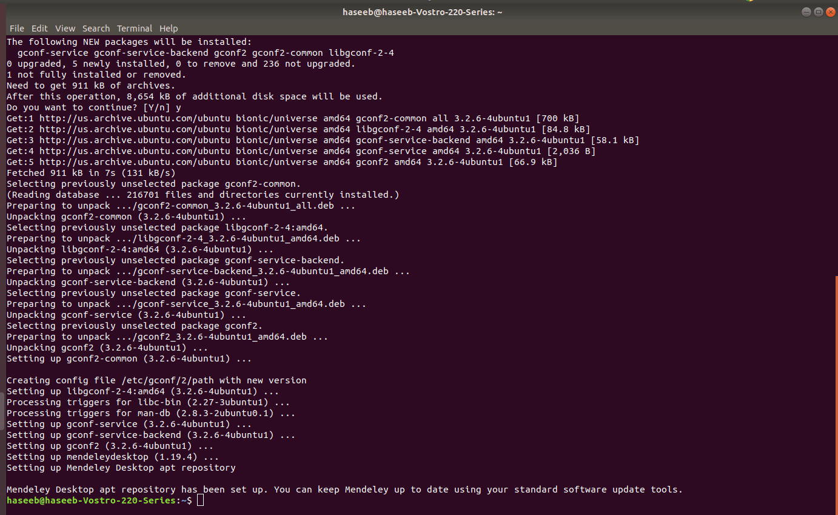Click the 'Get:3' gconf-service-backend download line
838x515 pixels.
[x=323, y=140]
